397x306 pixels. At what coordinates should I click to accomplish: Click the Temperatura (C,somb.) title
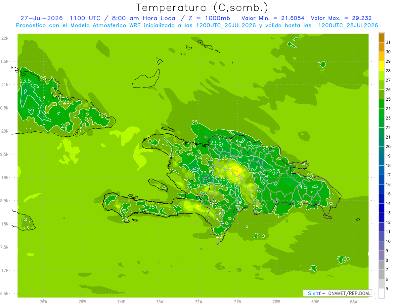pos(202,8)
